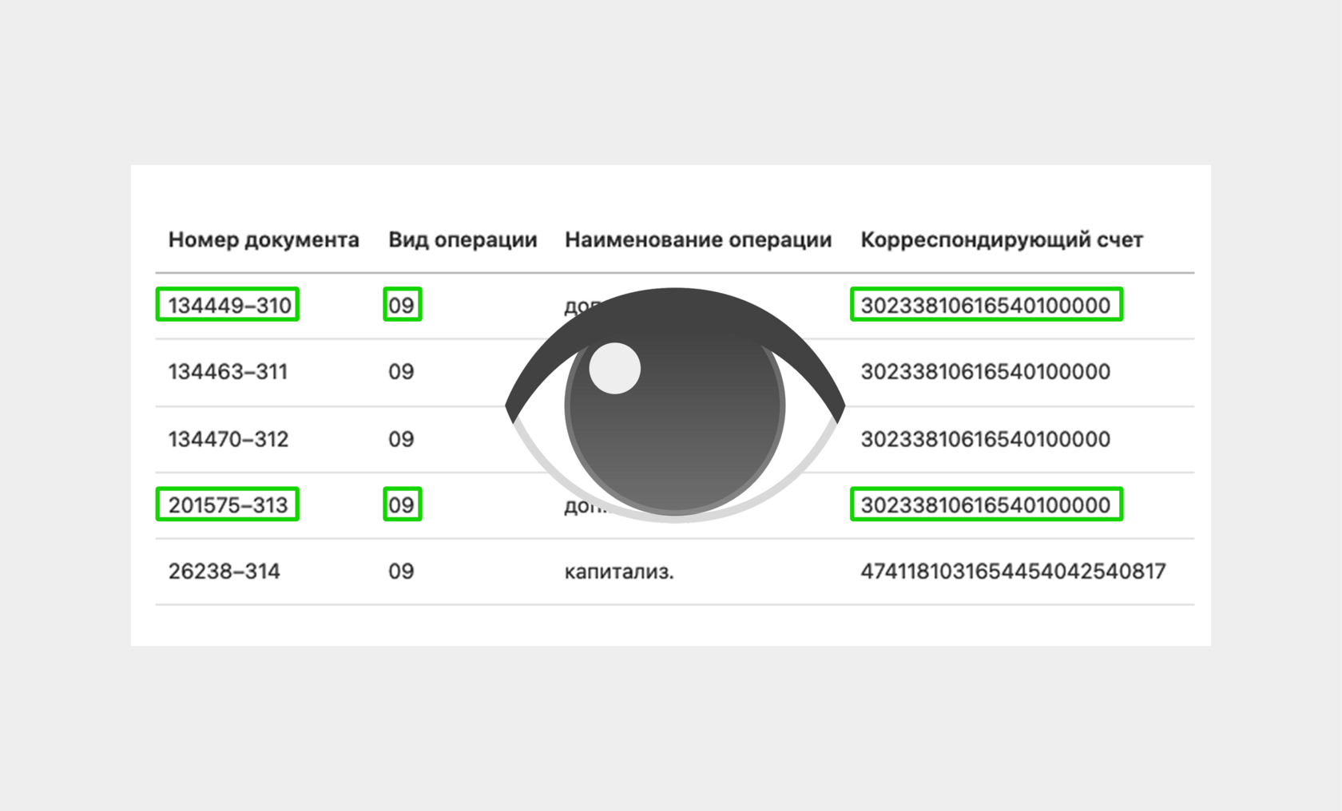Click operation type 09 in row 134449–310
The width and height of the screenshot is (1342, 811).
click(x=401, y=305)
